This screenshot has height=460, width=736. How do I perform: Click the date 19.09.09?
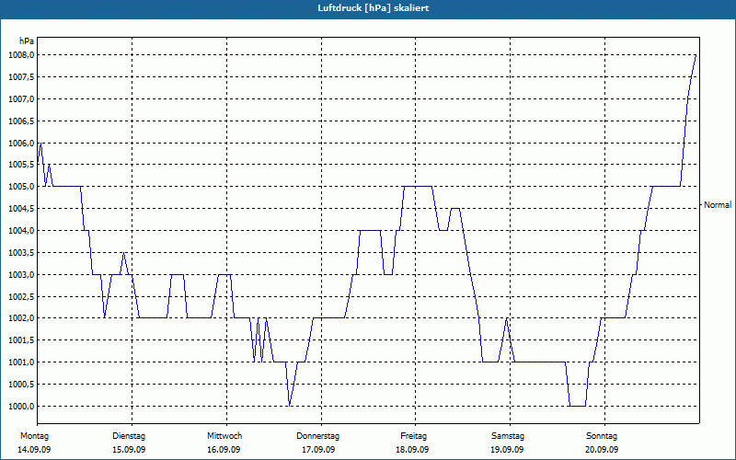(507, 450)
